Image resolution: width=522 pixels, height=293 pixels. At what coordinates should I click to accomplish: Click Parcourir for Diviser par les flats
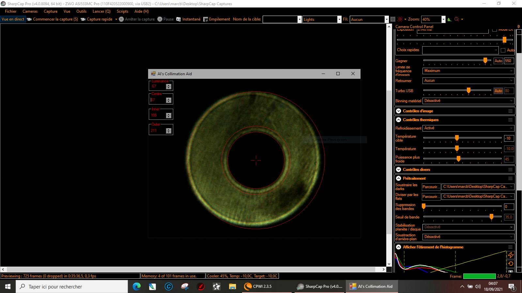(x=431, y=197)
